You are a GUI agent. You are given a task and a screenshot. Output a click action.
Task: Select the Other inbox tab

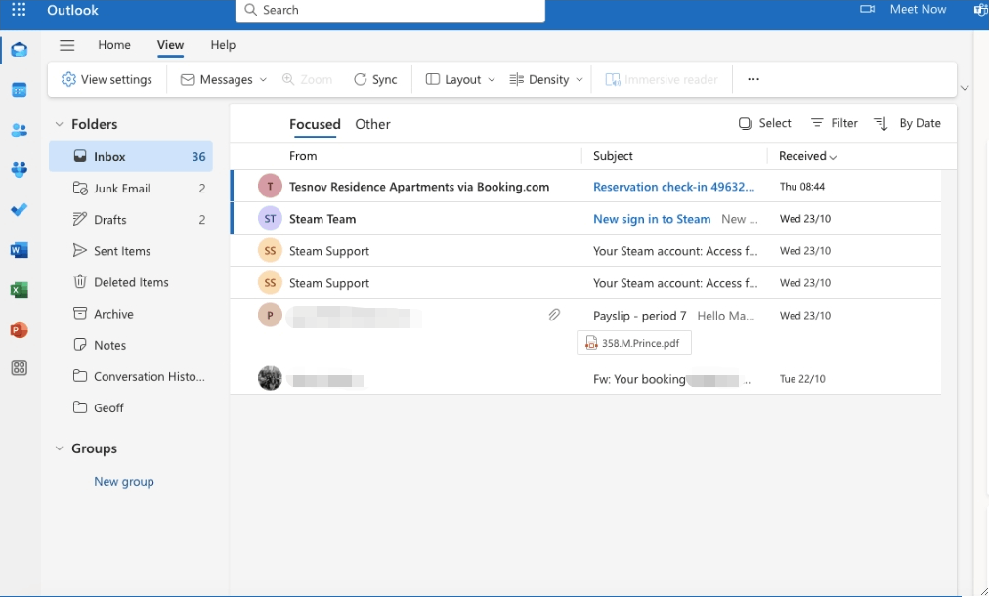coord(372,124)
